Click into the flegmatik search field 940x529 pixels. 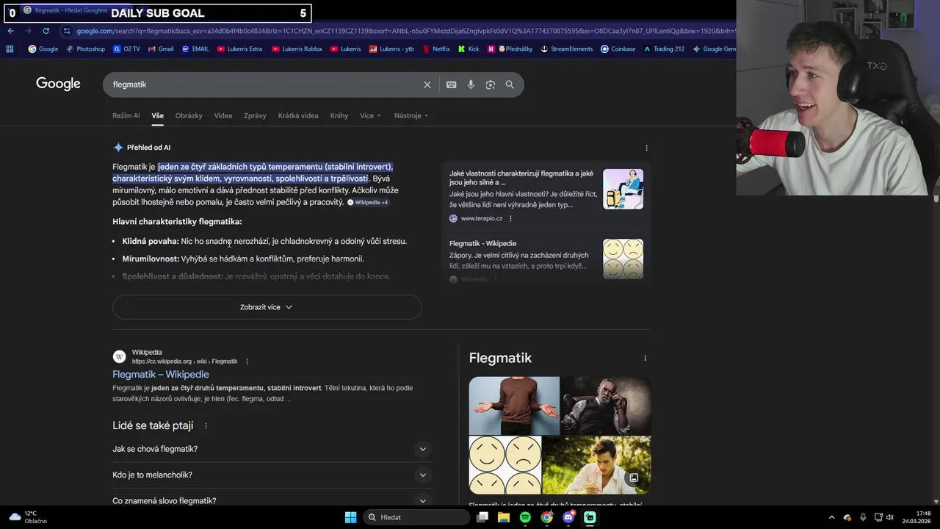pos(264,84)
